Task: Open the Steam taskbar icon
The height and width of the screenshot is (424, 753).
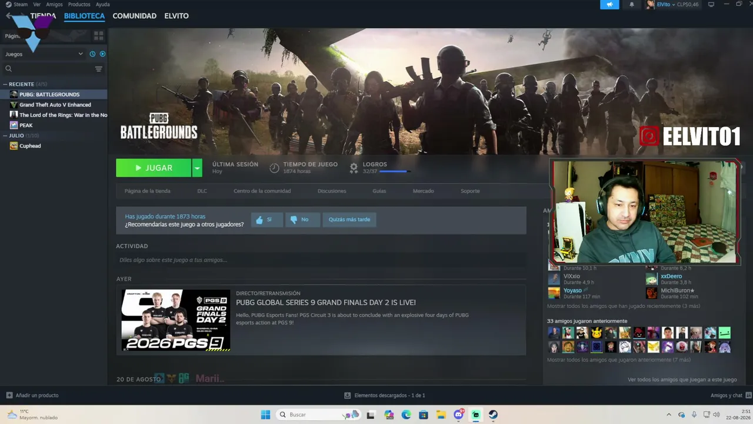Action: pos(493,415)
